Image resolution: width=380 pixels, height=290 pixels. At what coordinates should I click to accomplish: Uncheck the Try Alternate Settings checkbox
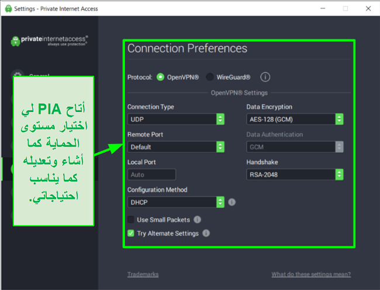[x=131, y=233]
